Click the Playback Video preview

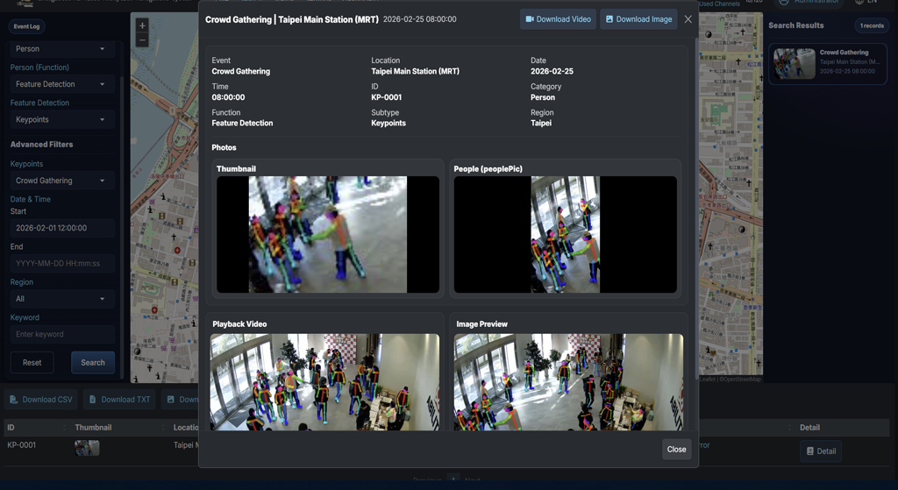[324, 382]
